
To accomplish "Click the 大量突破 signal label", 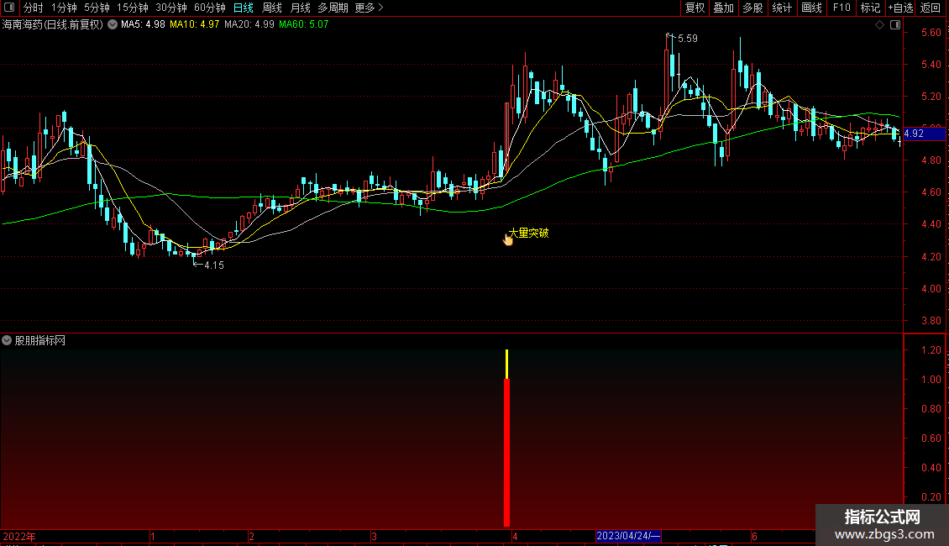I will (x=529, y=233).
